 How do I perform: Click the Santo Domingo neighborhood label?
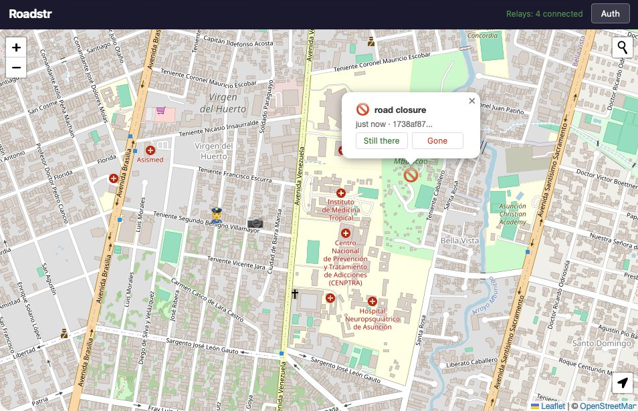(x=602, y=343)
